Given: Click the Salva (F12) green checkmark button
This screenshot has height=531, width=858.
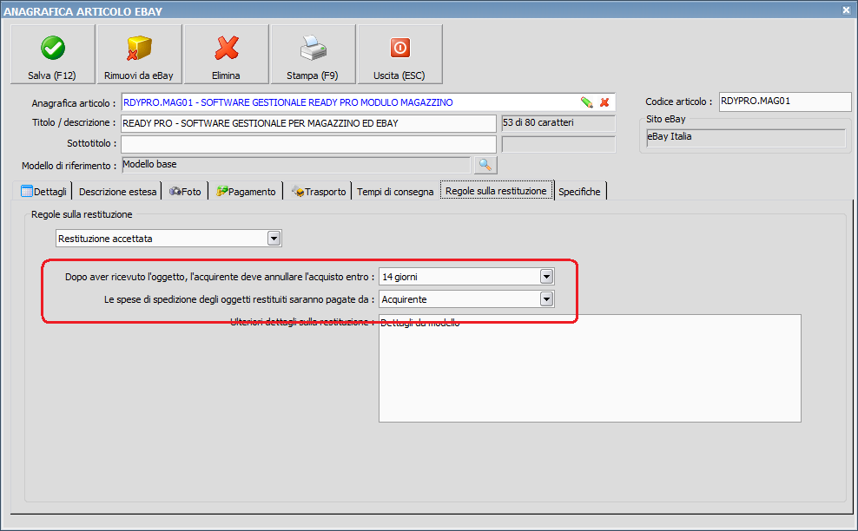Looking at the screenshot, I should click(52, 54).
